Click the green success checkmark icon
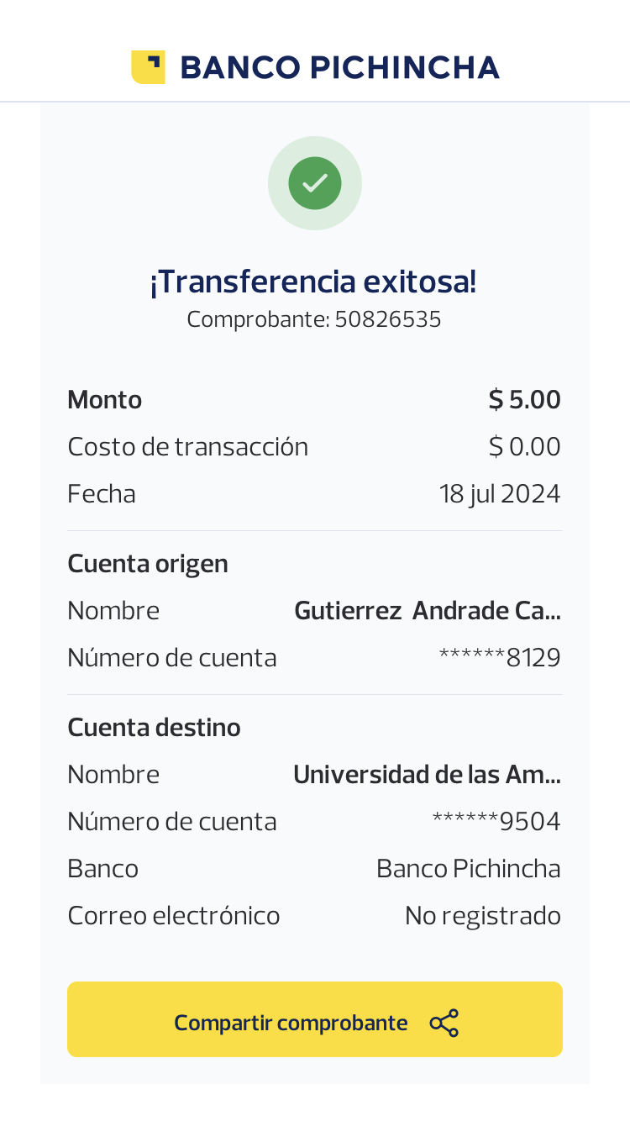This screenshot has width=630, height=1121. [x=315, y=183]
